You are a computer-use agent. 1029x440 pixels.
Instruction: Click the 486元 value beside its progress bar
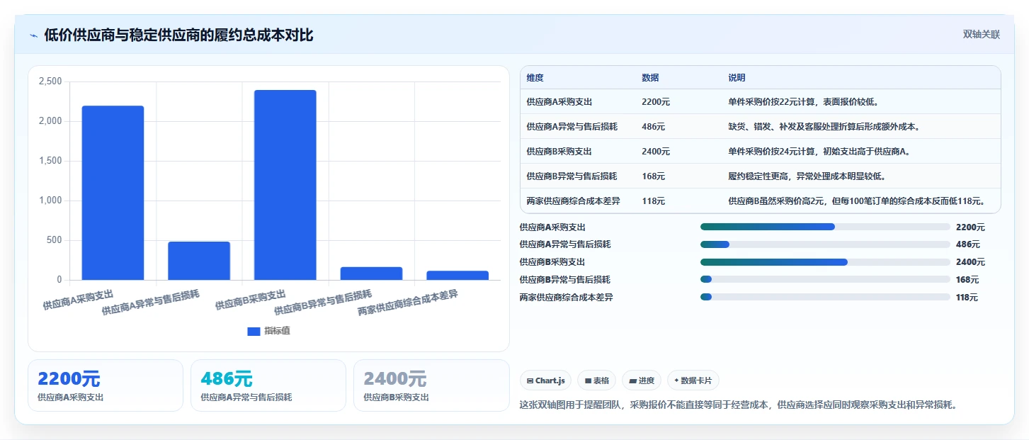pos(968,244)
